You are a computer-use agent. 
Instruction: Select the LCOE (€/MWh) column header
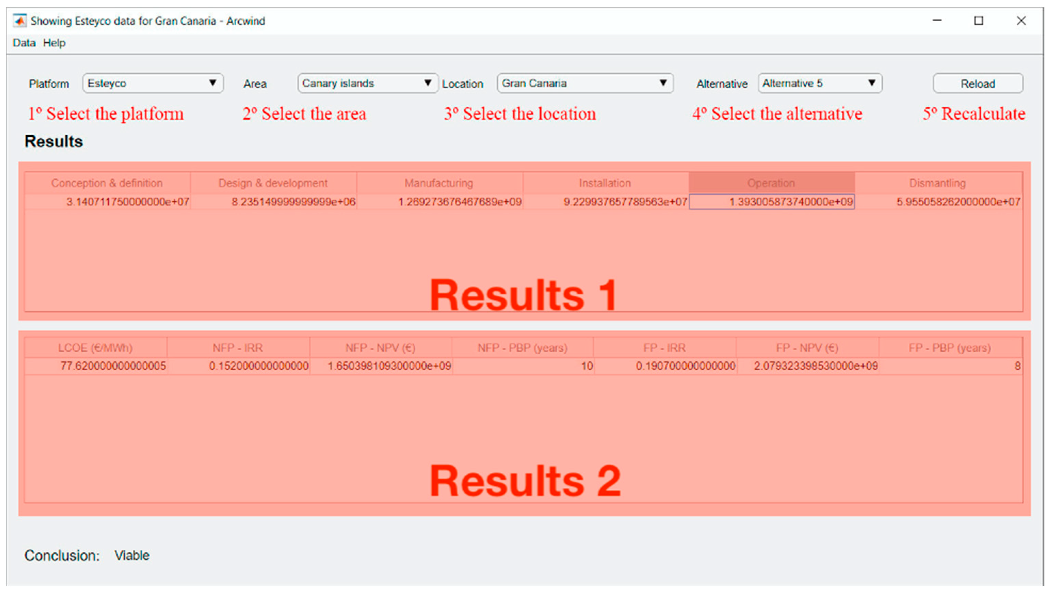[95, 348]
